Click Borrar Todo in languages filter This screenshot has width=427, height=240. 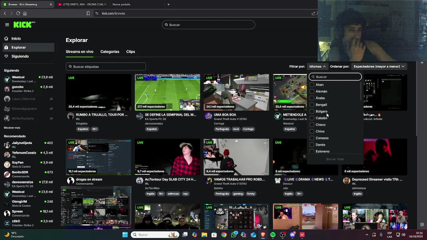[x=335, y=159]
